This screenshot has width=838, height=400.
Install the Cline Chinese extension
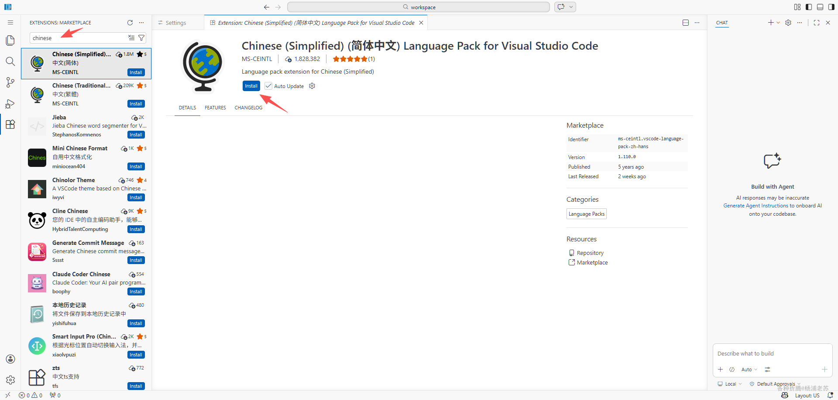click(x=136, y=229)
